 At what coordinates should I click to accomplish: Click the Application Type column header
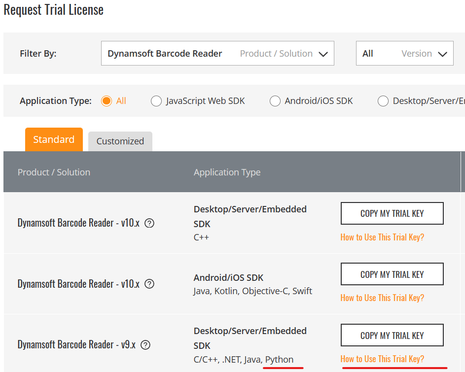227,172
